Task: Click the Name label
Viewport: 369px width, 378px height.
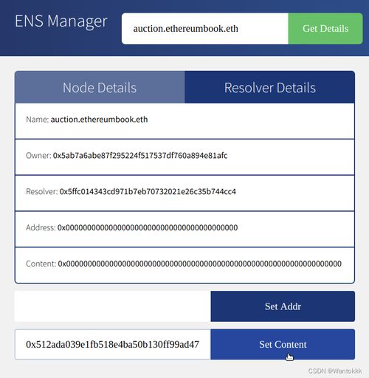Action: click(x=38, y=120)
